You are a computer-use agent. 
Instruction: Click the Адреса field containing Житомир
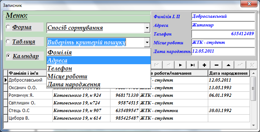pos(223,25)
